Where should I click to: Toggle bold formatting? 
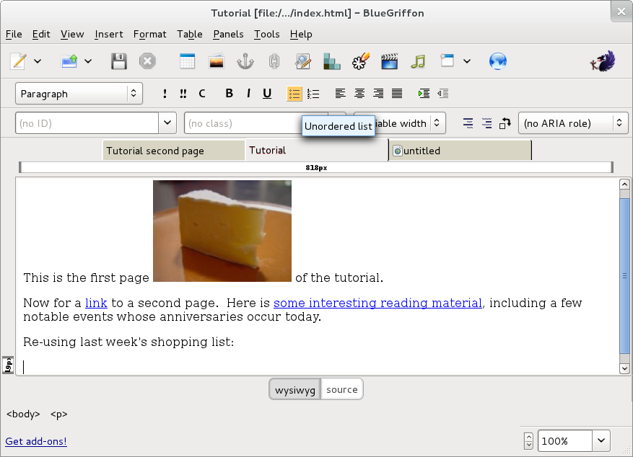click(x=230, y=94)
